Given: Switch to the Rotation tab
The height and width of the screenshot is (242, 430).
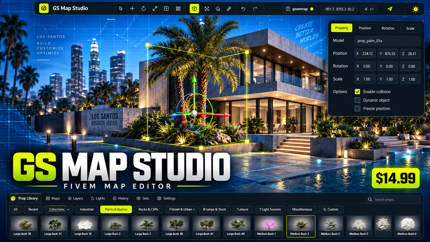Looking at the screenshot, I should tap(388, 28).
